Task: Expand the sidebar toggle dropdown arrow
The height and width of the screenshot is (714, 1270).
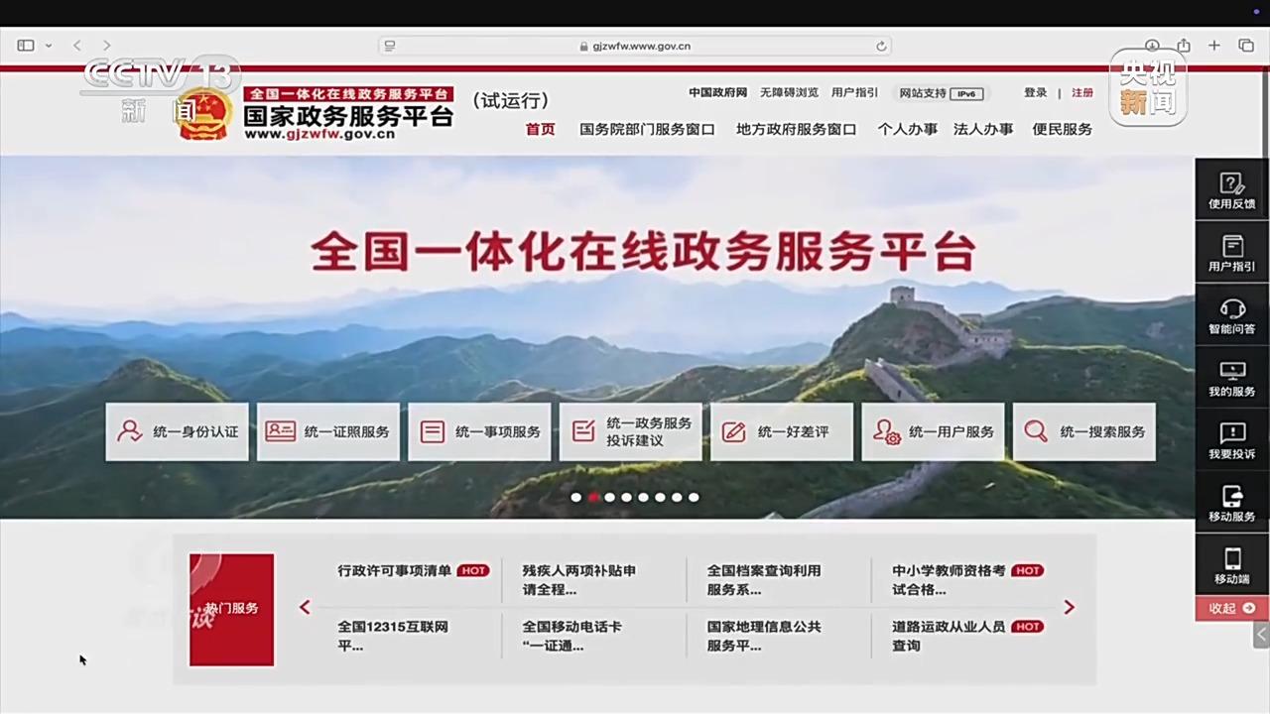Action: (48, 46)
